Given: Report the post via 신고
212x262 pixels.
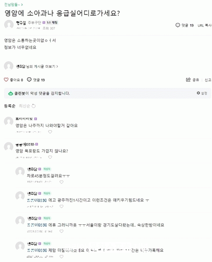Looking at the screenshot, I should (208, 80).
